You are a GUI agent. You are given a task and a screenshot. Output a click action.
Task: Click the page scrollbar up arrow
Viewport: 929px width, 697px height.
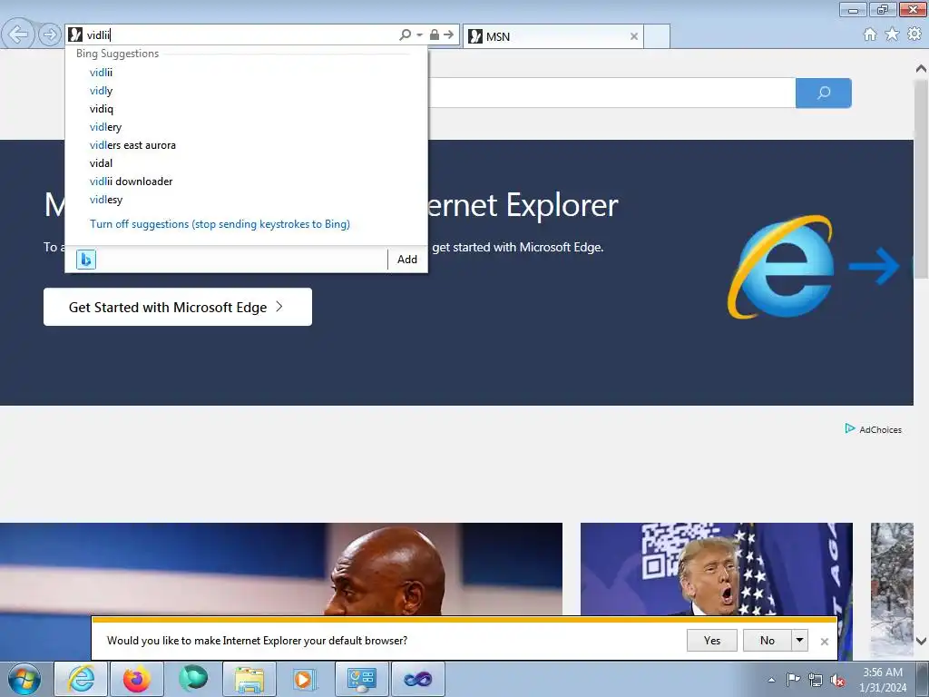(x=922, y=68)
